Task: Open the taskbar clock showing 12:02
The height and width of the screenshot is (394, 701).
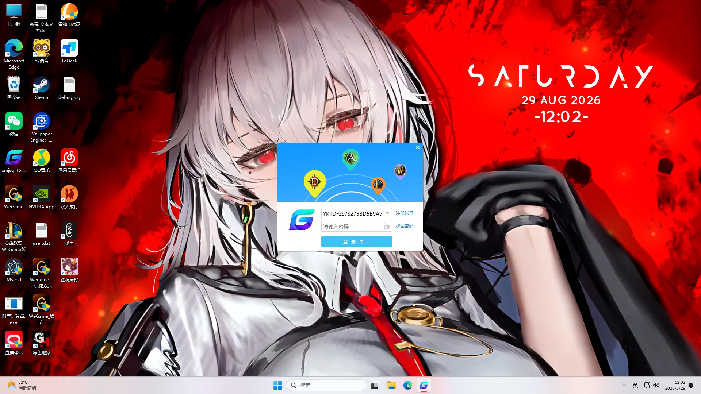Action: [x=675, y=385]
